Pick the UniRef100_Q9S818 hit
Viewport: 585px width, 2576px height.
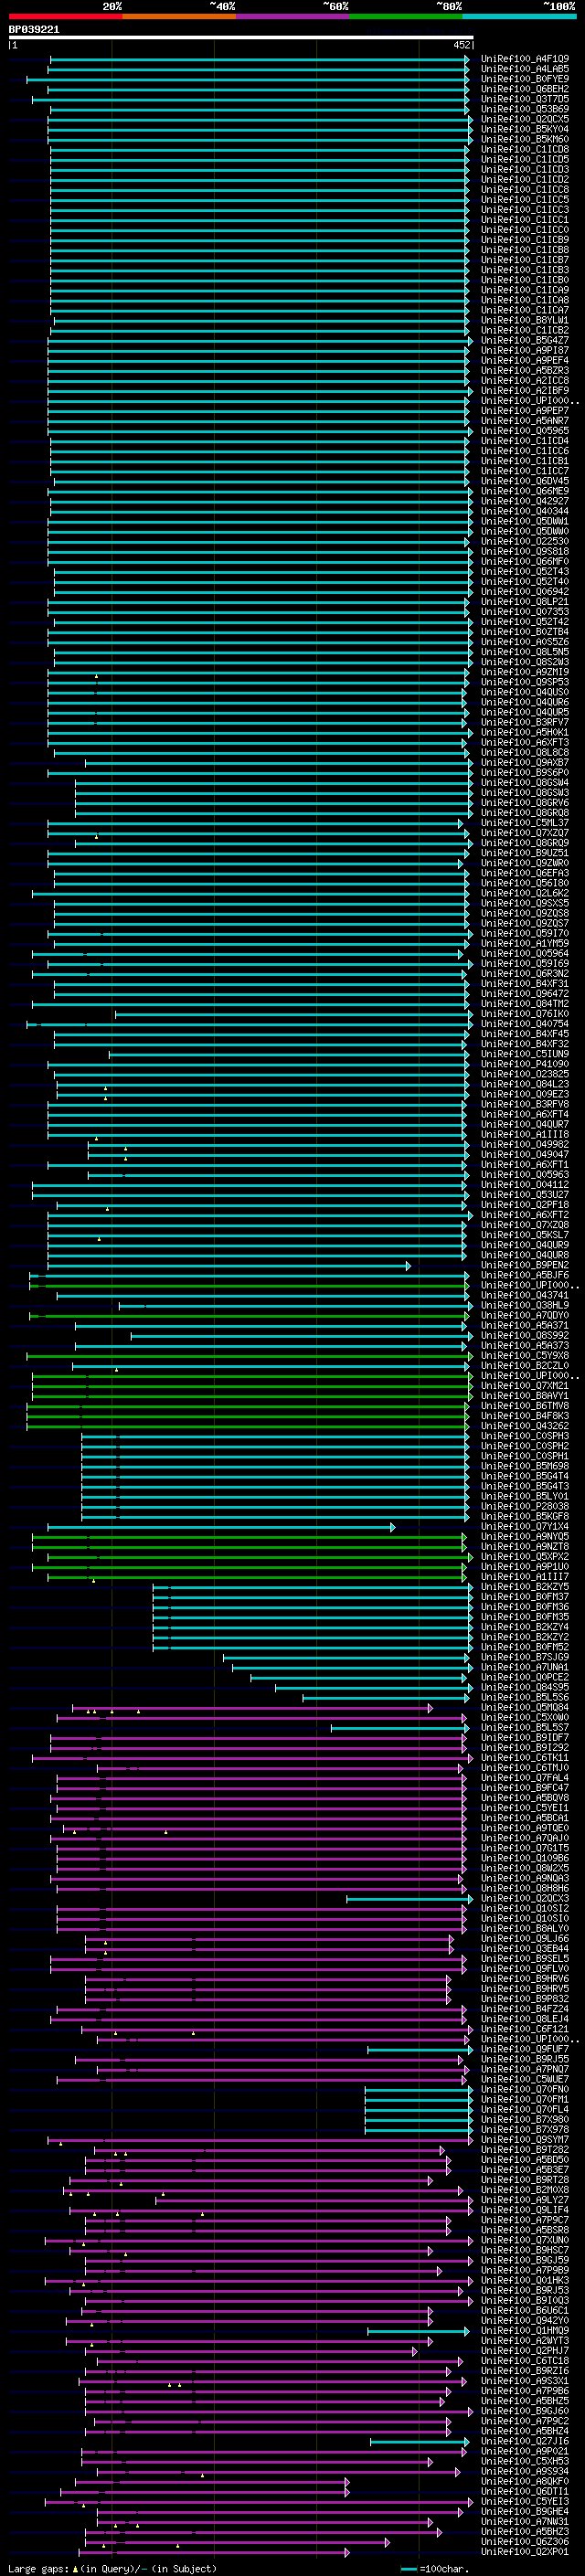click(525, 551)
